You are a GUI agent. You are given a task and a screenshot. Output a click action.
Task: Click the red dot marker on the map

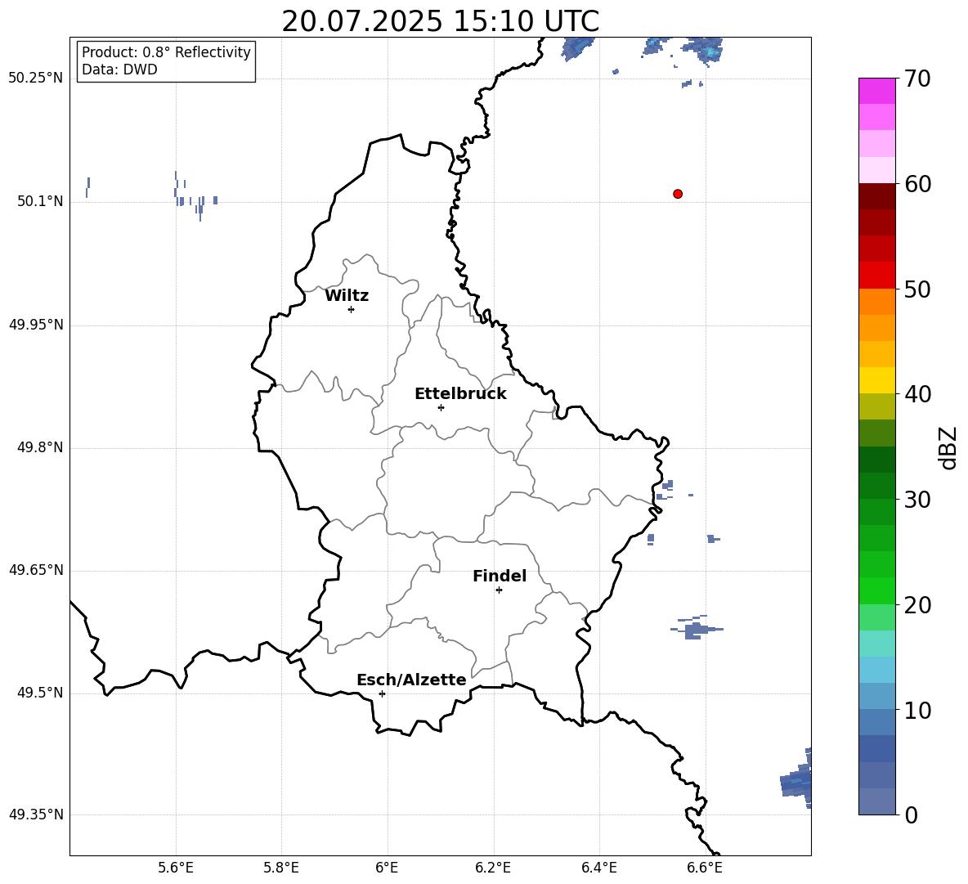pyautogui.click(x=678, y=194)
